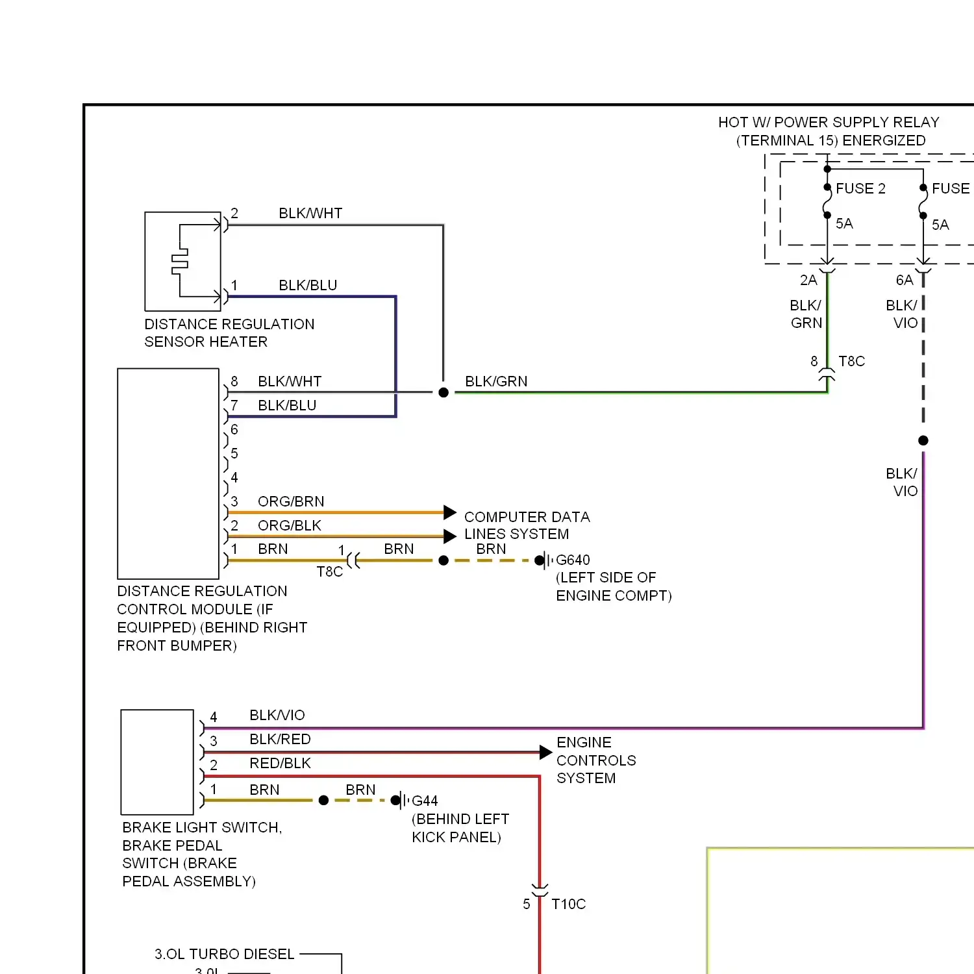Select the "ENGINE CONTROLS SYSTEM" text

596,760
